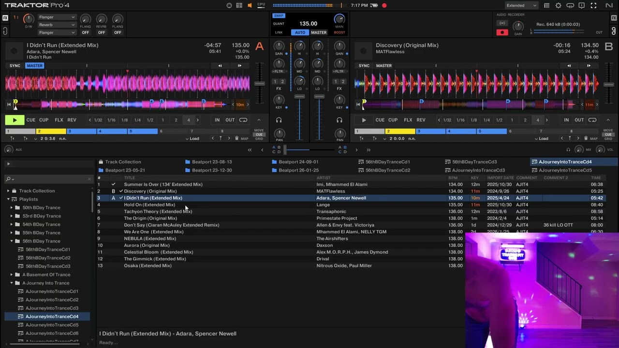
Task: Start the audio recorder record button
Action: click(502, 32)
